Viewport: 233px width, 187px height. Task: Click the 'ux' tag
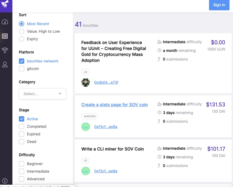tap(86, 72)
